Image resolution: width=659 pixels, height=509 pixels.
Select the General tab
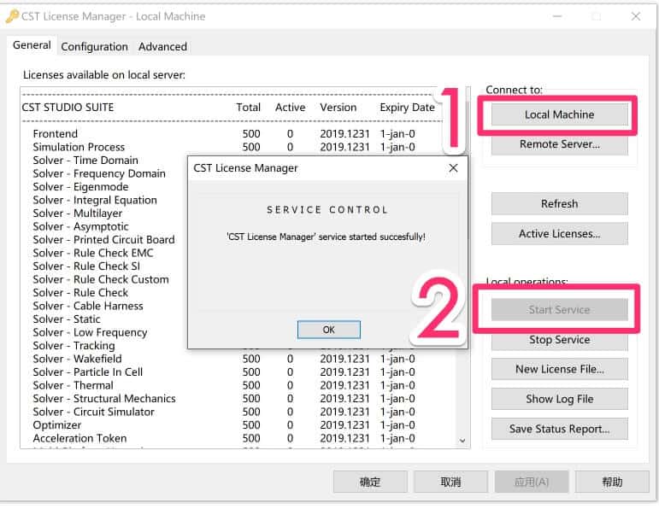[32, 45]
